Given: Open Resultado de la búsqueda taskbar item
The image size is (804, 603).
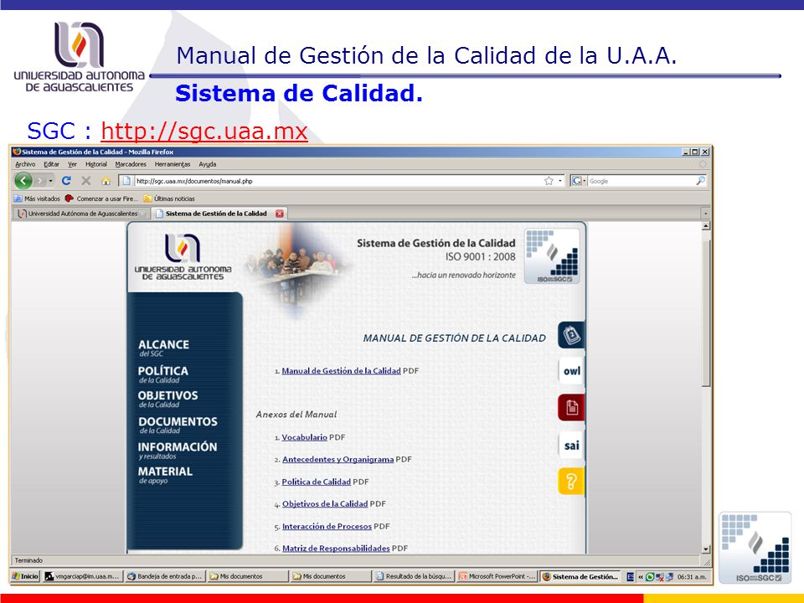Looking at the screenshot, I should coord(414,576).
